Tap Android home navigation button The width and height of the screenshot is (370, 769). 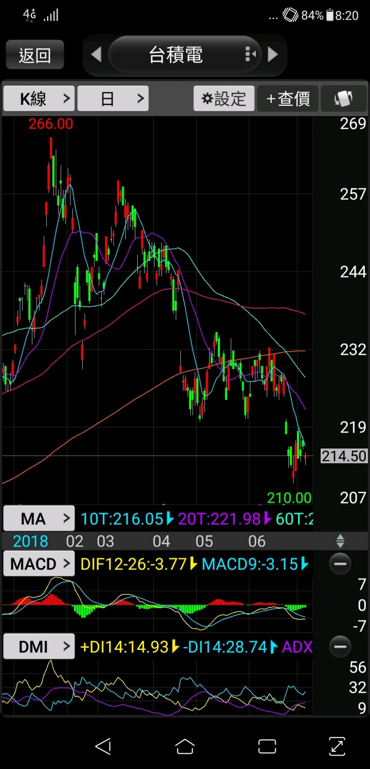click(185, 746)
